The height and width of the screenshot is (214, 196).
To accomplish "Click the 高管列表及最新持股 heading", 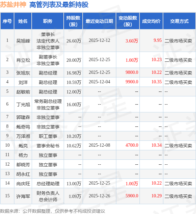I will pyautogui.click(x=59, y=5).
